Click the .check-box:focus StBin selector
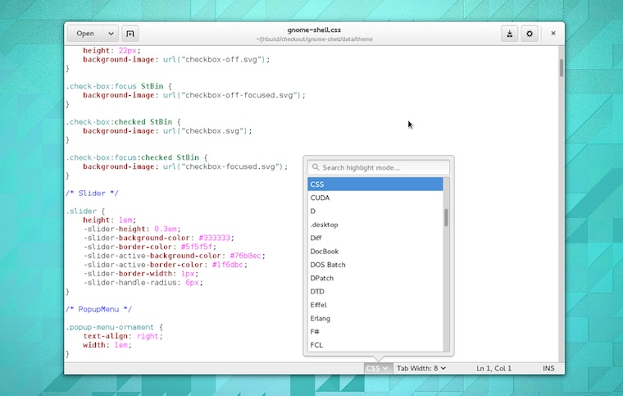The width and height of the screenshot is (623, 396). coord(115,86)
